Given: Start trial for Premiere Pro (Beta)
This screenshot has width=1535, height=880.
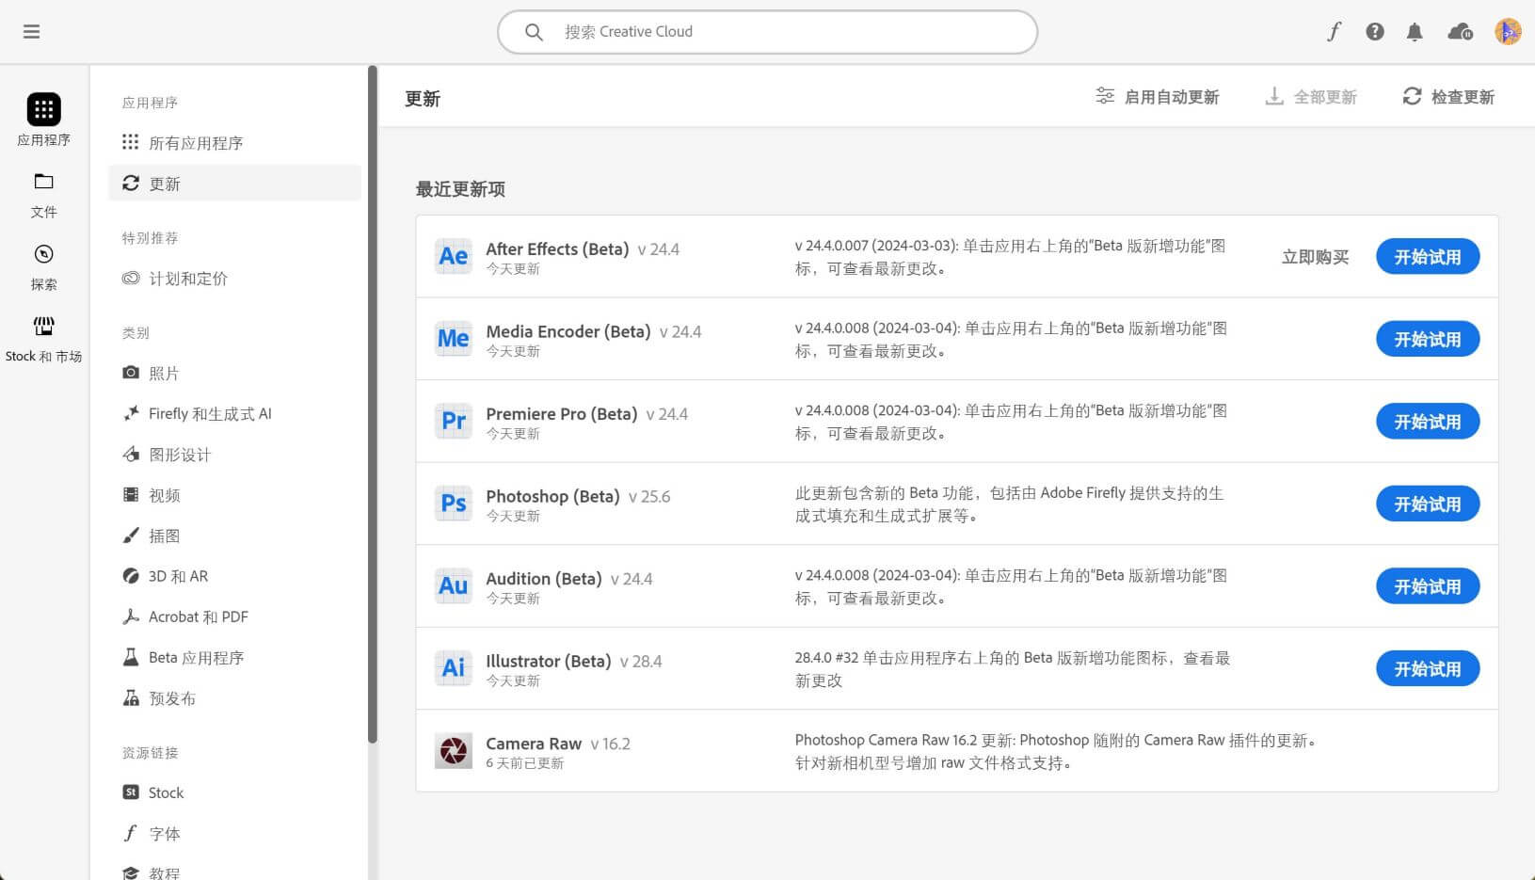Looking at the screenshot, I should 1428,422.
